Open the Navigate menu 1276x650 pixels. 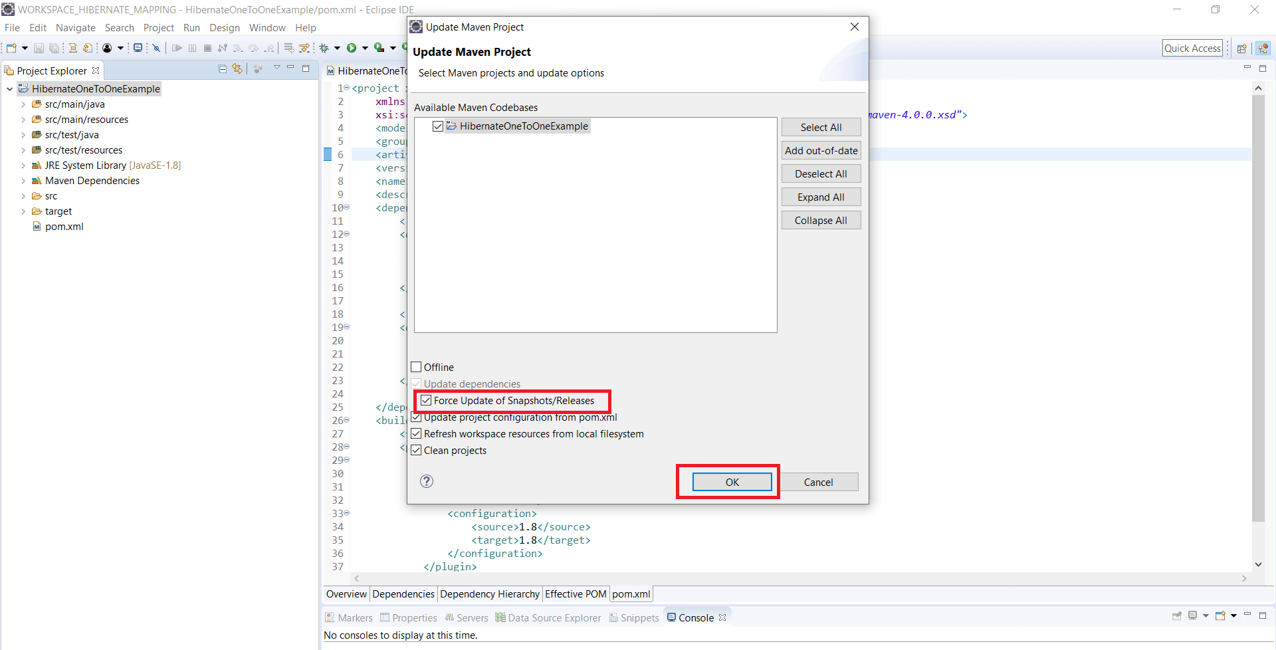(x=76, y=27)
